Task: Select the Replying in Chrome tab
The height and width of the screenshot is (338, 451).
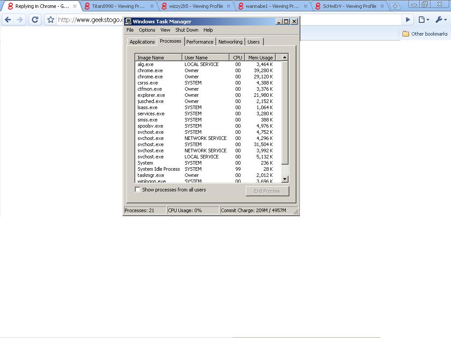Action: pos(41,6)
